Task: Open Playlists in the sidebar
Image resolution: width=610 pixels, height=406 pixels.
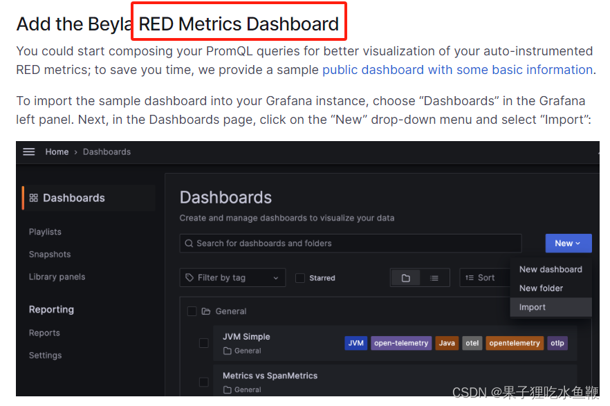Action: coord(45,232)
